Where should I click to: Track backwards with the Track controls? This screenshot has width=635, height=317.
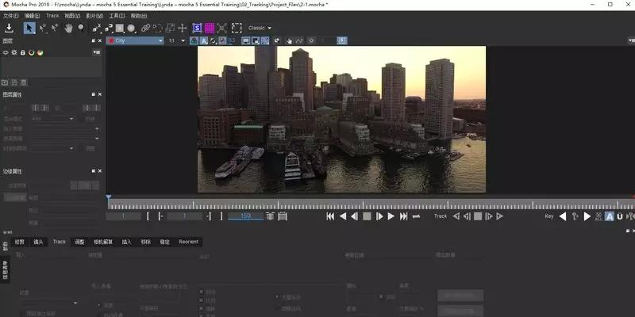pyautogui.click(x=456, y=216)
